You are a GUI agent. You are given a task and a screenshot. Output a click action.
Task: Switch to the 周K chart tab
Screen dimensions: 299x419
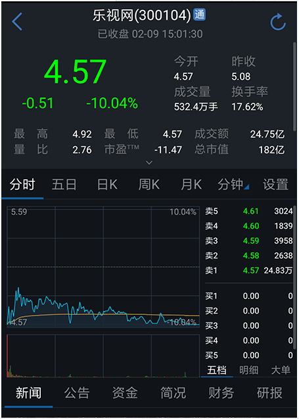[149, 184]
